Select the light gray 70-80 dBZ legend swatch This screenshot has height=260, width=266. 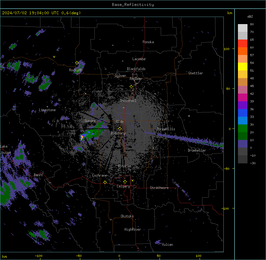coord(243,28)
